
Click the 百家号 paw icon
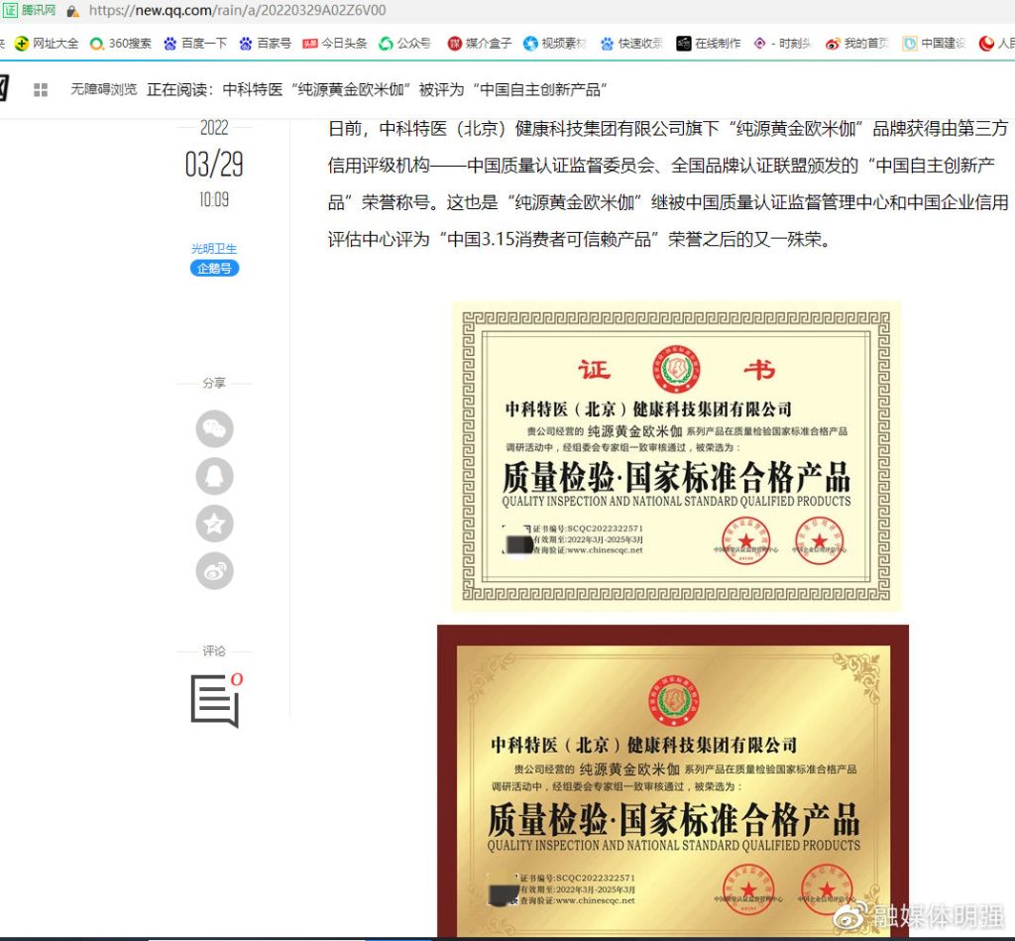click(246, 44)
